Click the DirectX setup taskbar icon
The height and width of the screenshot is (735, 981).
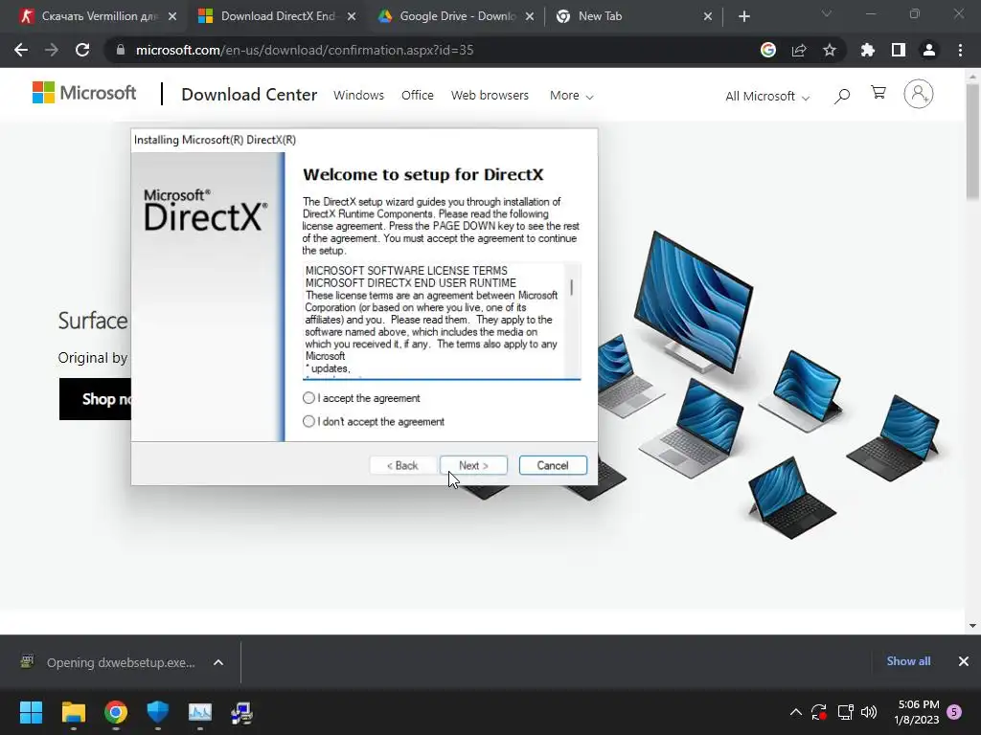(241, 712)
